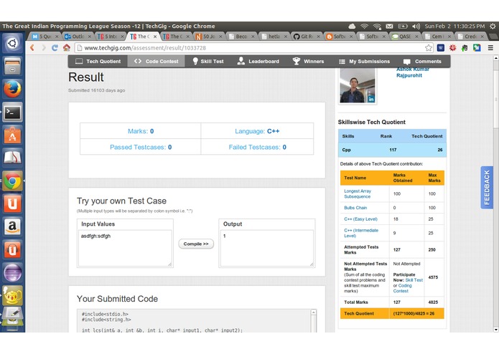Click the 'Language: C++' result cell
This screenshot has width=499, height=354.
257,131
